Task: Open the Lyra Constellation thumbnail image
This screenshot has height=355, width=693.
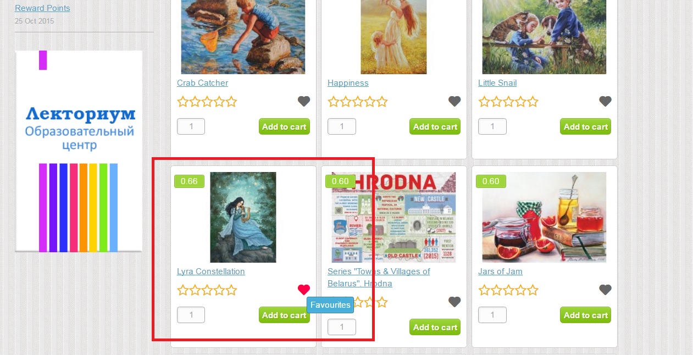Action: click(243, 217)
